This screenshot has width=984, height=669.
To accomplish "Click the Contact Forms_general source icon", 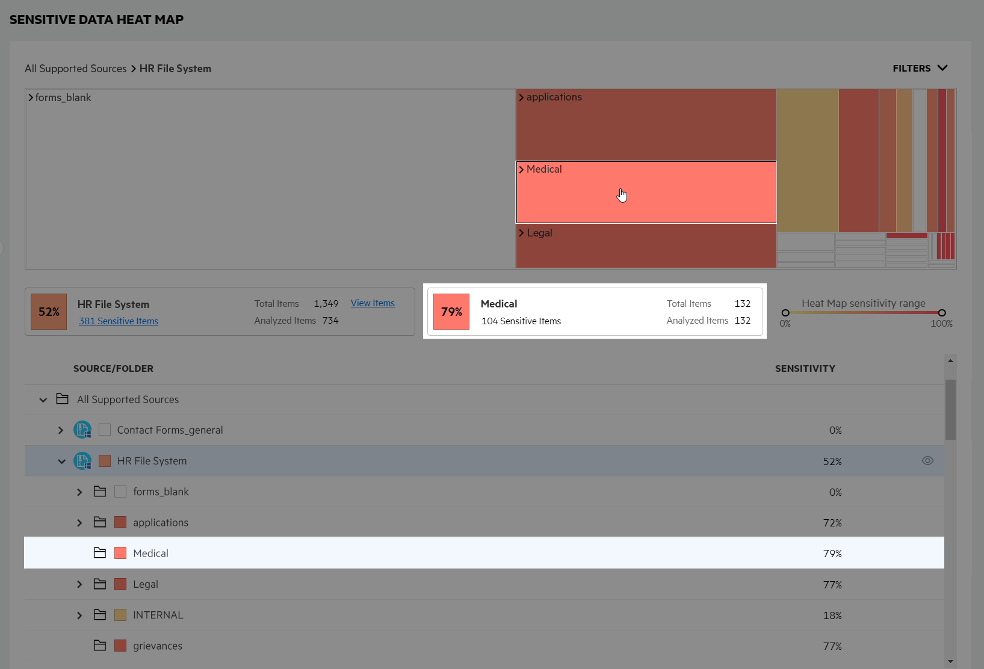I will [82, 430].
